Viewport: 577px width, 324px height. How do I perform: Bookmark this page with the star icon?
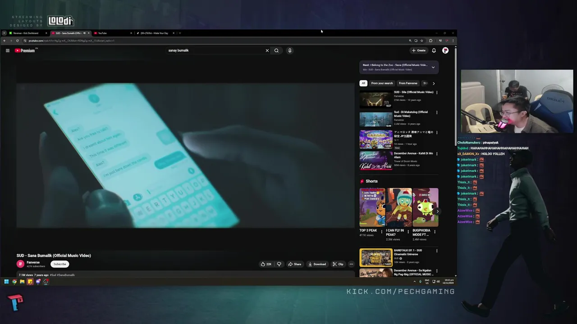[421, 40]
